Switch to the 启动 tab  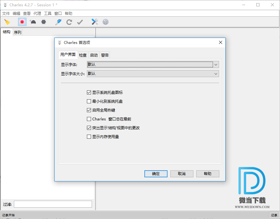click(94, 55)
